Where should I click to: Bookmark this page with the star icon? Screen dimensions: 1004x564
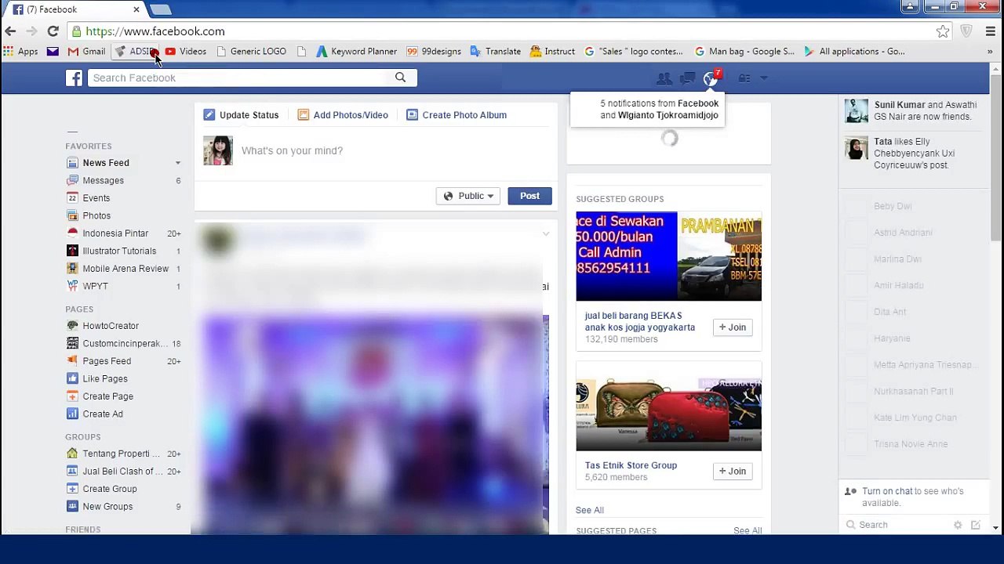click(x=943, y=31)
